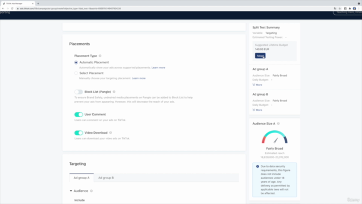Click the Fairly Broad label under gauge
This screenshot has width=362, height=204.
(x=274, y=148)
